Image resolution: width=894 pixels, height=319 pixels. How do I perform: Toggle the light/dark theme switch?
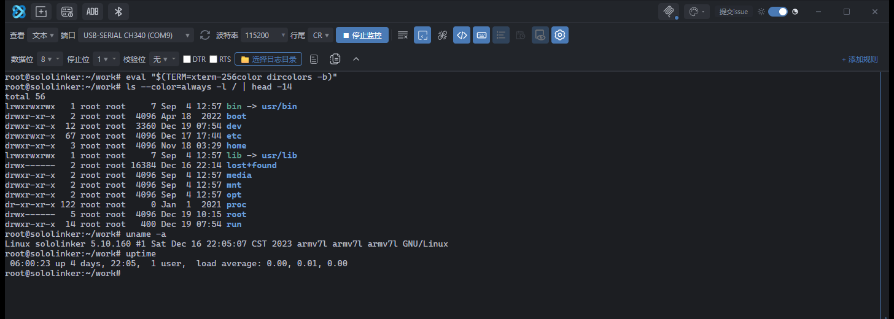(778, 12)
